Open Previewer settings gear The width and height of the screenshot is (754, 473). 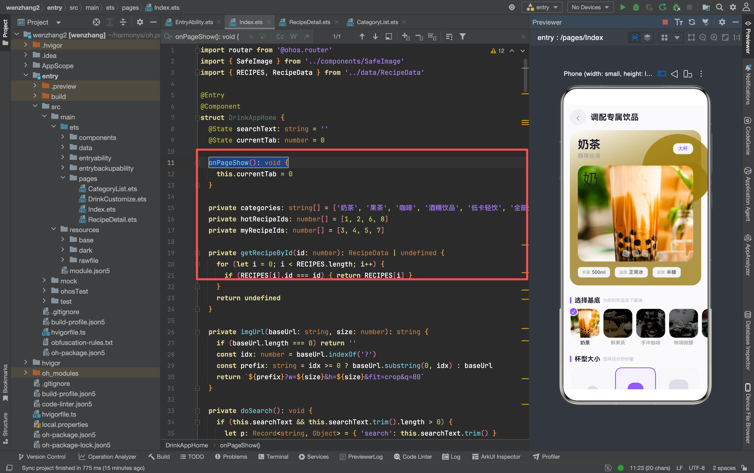722,22
